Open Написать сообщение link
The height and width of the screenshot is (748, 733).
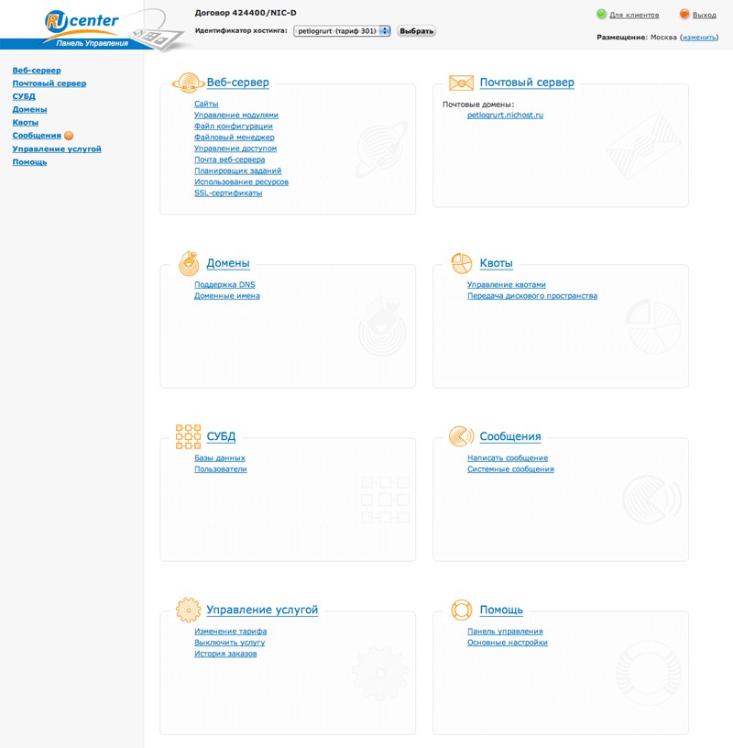508,458
